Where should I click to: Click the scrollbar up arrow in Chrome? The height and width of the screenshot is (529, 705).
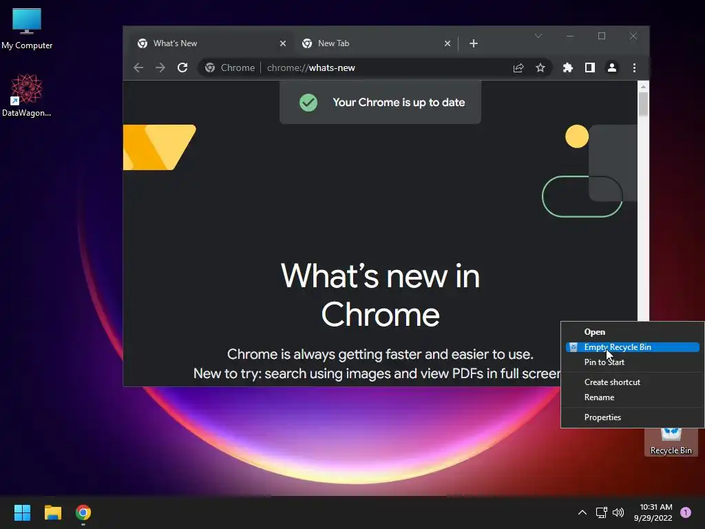tap(644, 86)
